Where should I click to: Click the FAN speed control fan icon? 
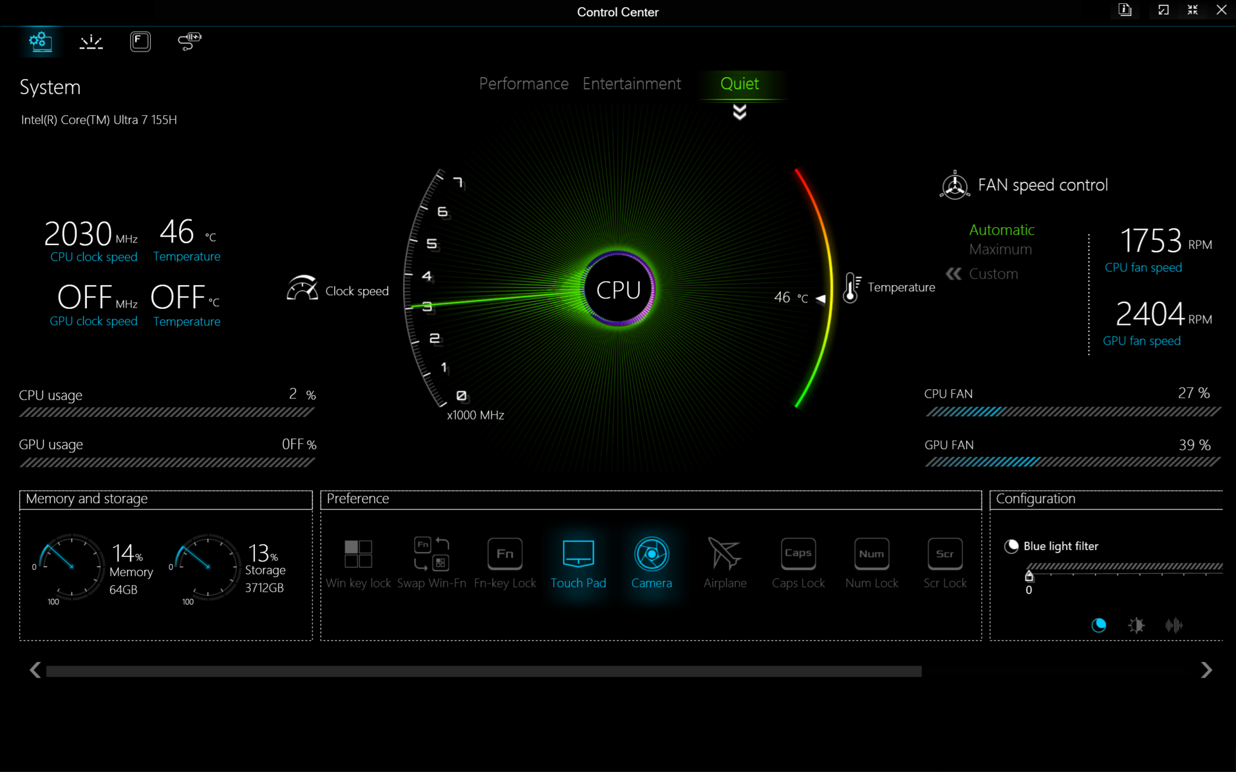955,186
